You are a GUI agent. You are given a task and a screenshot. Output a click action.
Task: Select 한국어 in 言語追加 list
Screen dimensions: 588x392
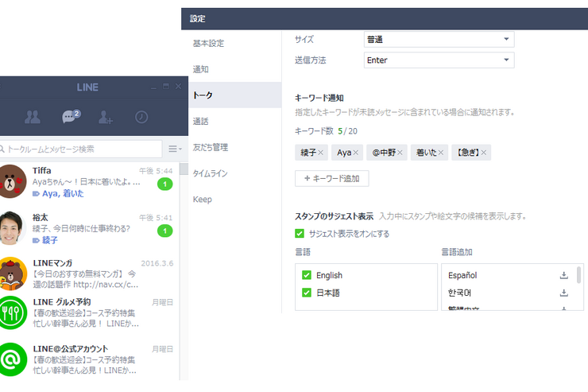pyautogui.click(x=459, y=293)
